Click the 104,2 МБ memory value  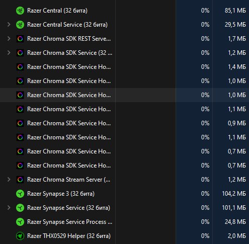(234, 194)
